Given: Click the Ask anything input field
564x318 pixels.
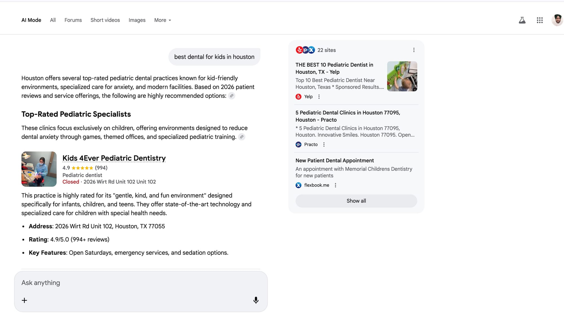Looking at the screenshot, I should pos(113,282).
